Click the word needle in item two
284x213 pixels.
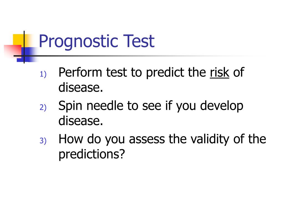pos(105,106)
